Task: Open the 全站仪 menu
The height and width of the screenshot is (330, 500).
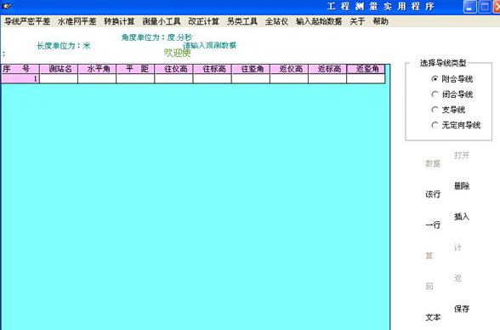Action: (276, 21)
